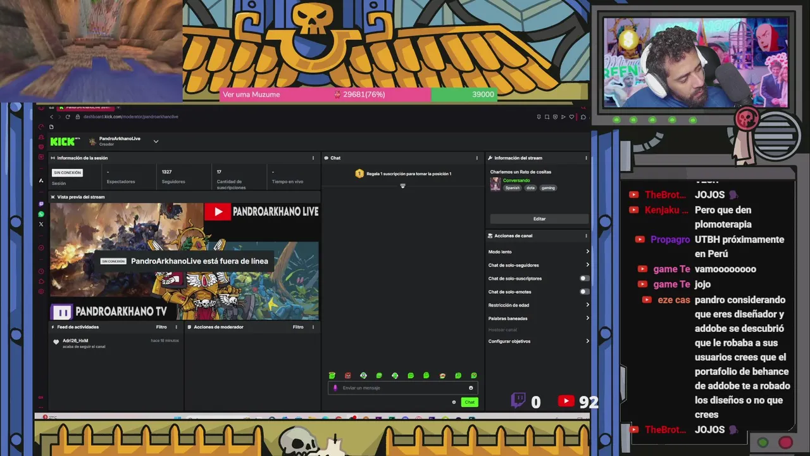
Task: Insert the last green emote in chat row
Action: point(474,376)
